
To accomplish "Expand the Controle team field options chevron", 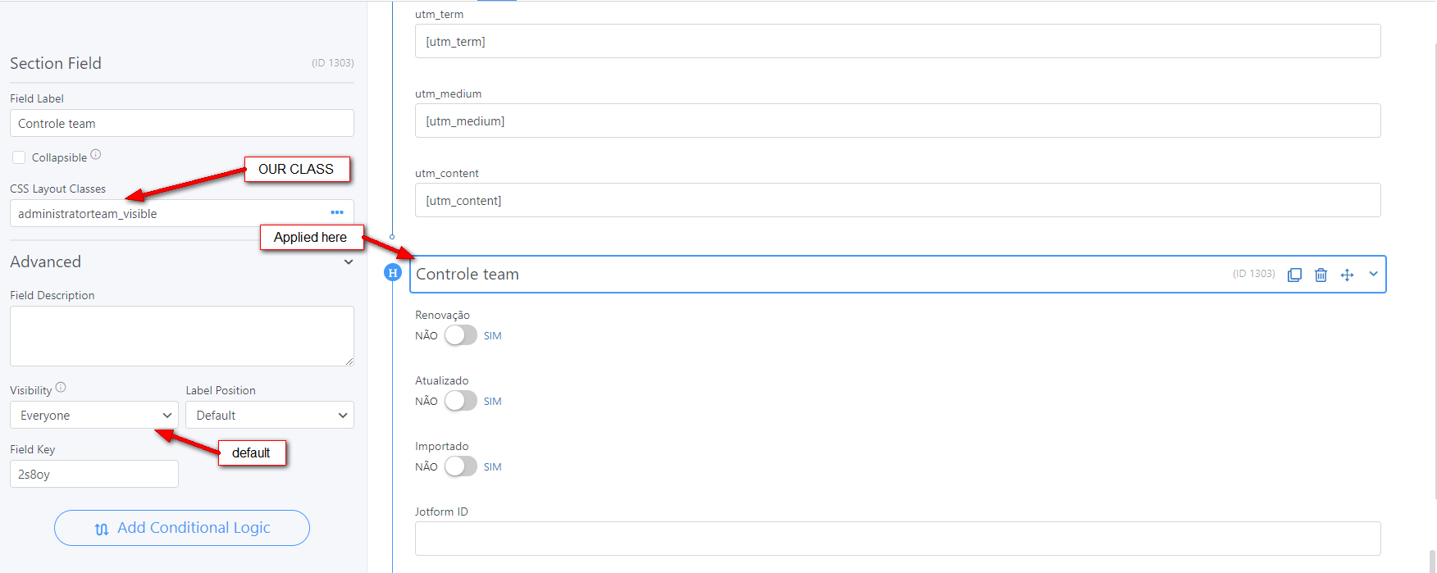I will pyautogui.click(x=1373, y=274).
